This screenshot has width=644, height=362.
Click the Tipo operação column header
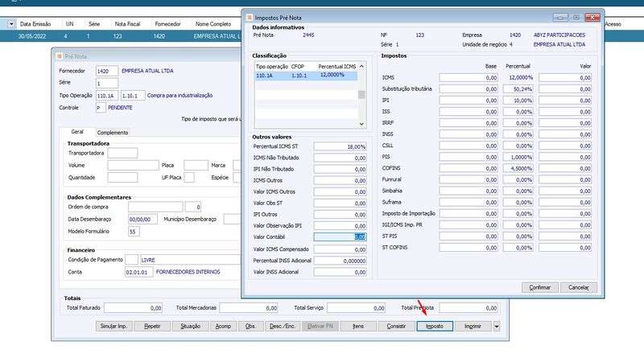(x=272, y=67)
